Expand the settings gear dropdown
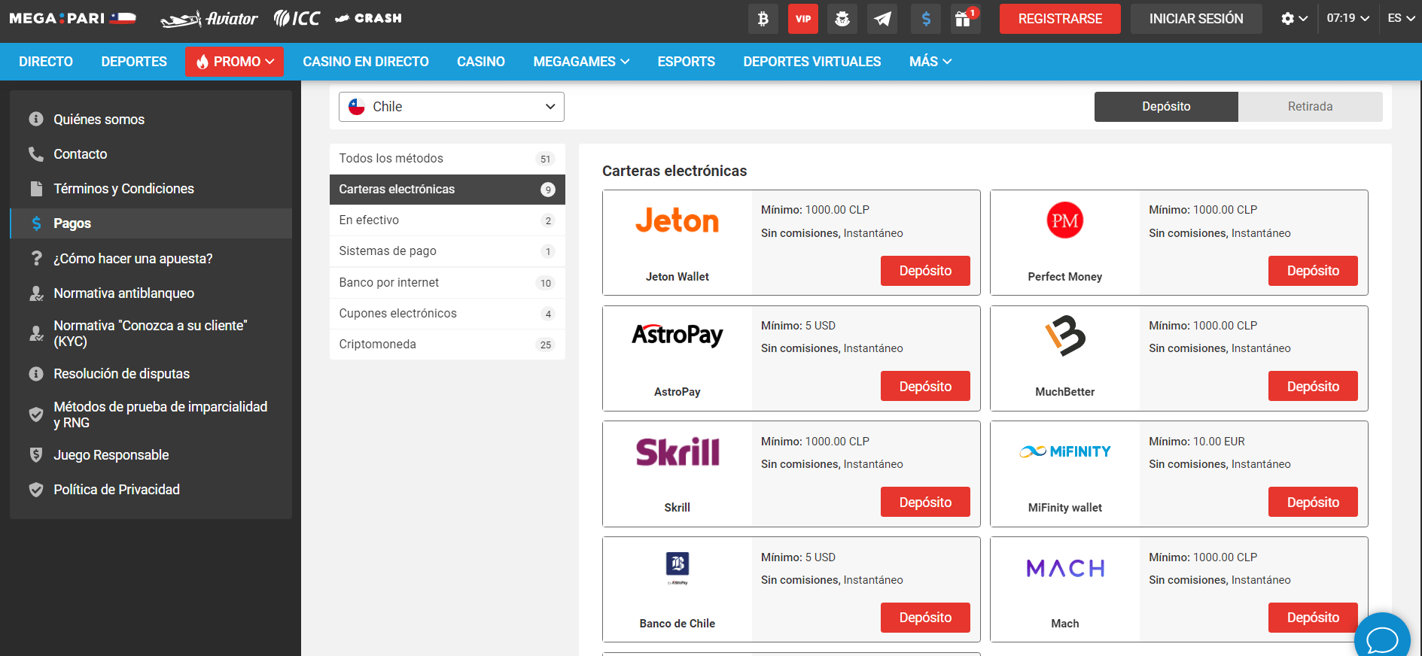This screenshot has width=1422, height=656. 1293,19
